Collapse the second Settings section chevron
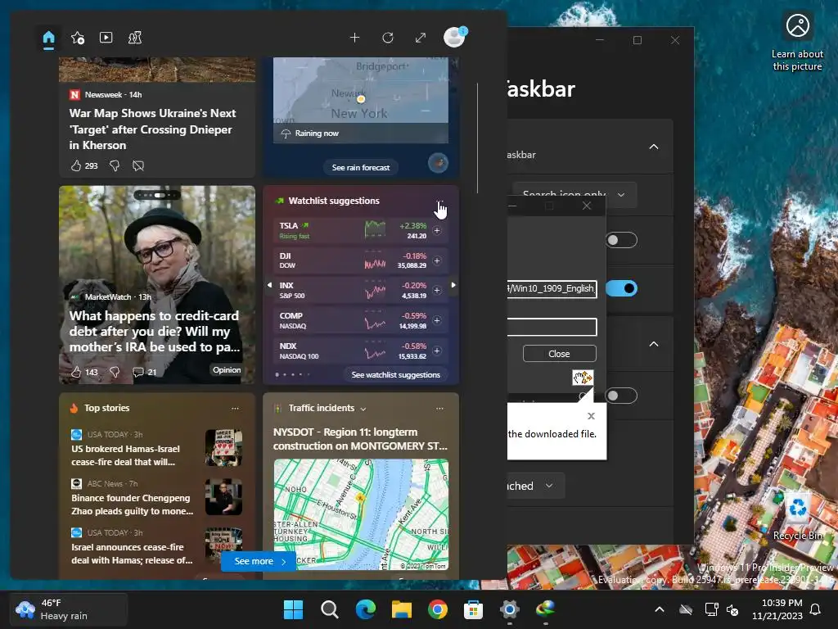 654,344
